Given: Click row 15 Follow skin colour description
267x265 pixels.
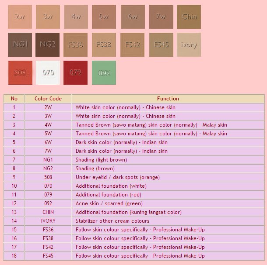Looking at the screenshot, I should pos(140,230).
